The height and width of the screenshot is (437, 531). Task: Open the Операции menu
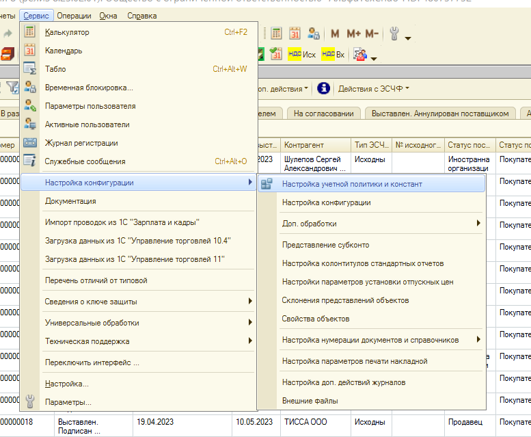point(74,16)
